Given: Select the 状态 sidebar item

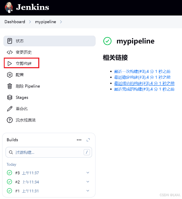Looking at the screenshot, I should pos(50,41).
